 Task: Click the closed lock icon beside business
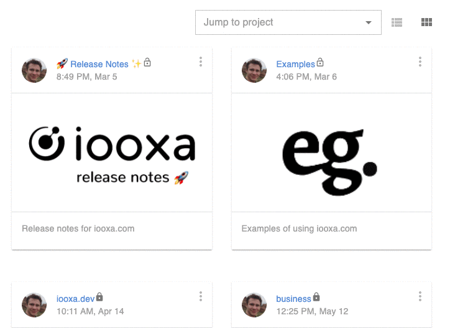pos(316,297)
